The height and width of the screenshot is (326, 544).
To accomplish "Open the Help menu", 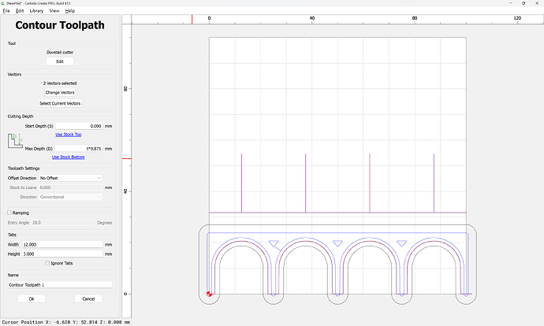I will 70,11.
